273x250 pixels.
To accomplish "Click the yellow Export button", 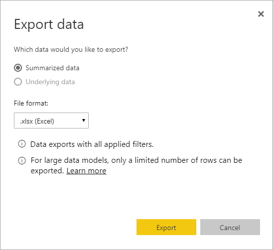I will pyautogui.click(x=166, y=227).
